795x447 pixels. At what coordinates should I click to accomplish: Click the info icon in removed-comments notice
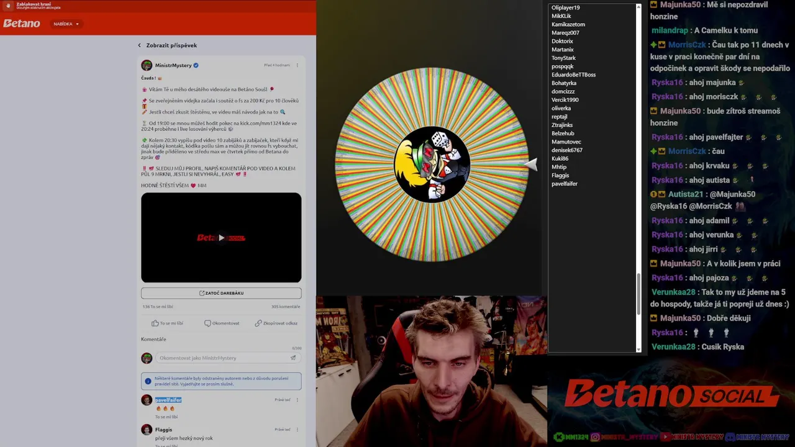point(148,381)
